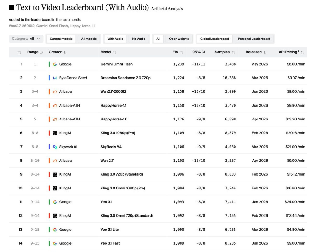Click the Creator column header
This screenshot has height=252, width=316.
point(55,52)
